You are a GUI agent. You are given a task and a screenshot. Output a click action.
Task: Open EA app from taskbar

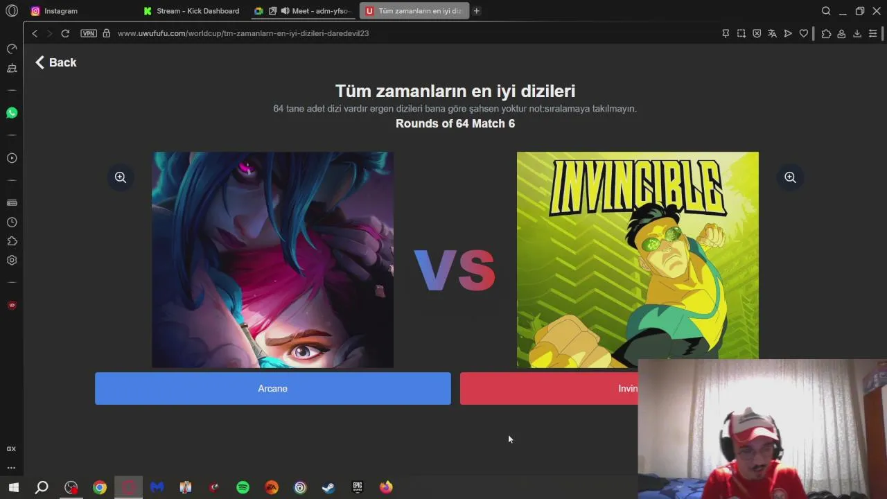pos(272,487)
